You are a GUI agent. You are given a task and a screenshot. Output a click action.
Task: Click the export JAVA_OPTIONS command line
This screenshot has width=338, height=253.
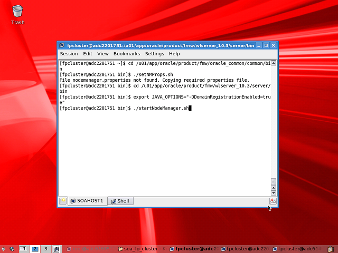165,100
